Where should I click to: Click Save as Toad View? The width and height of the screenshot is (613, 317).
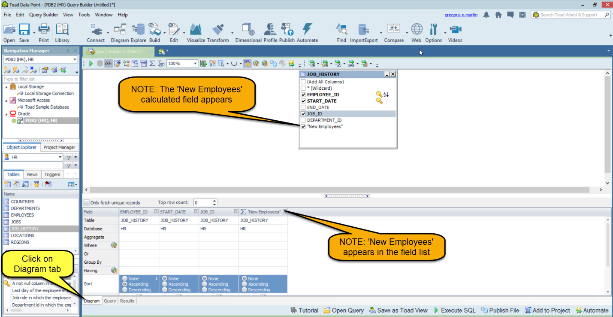coord(398,310)
